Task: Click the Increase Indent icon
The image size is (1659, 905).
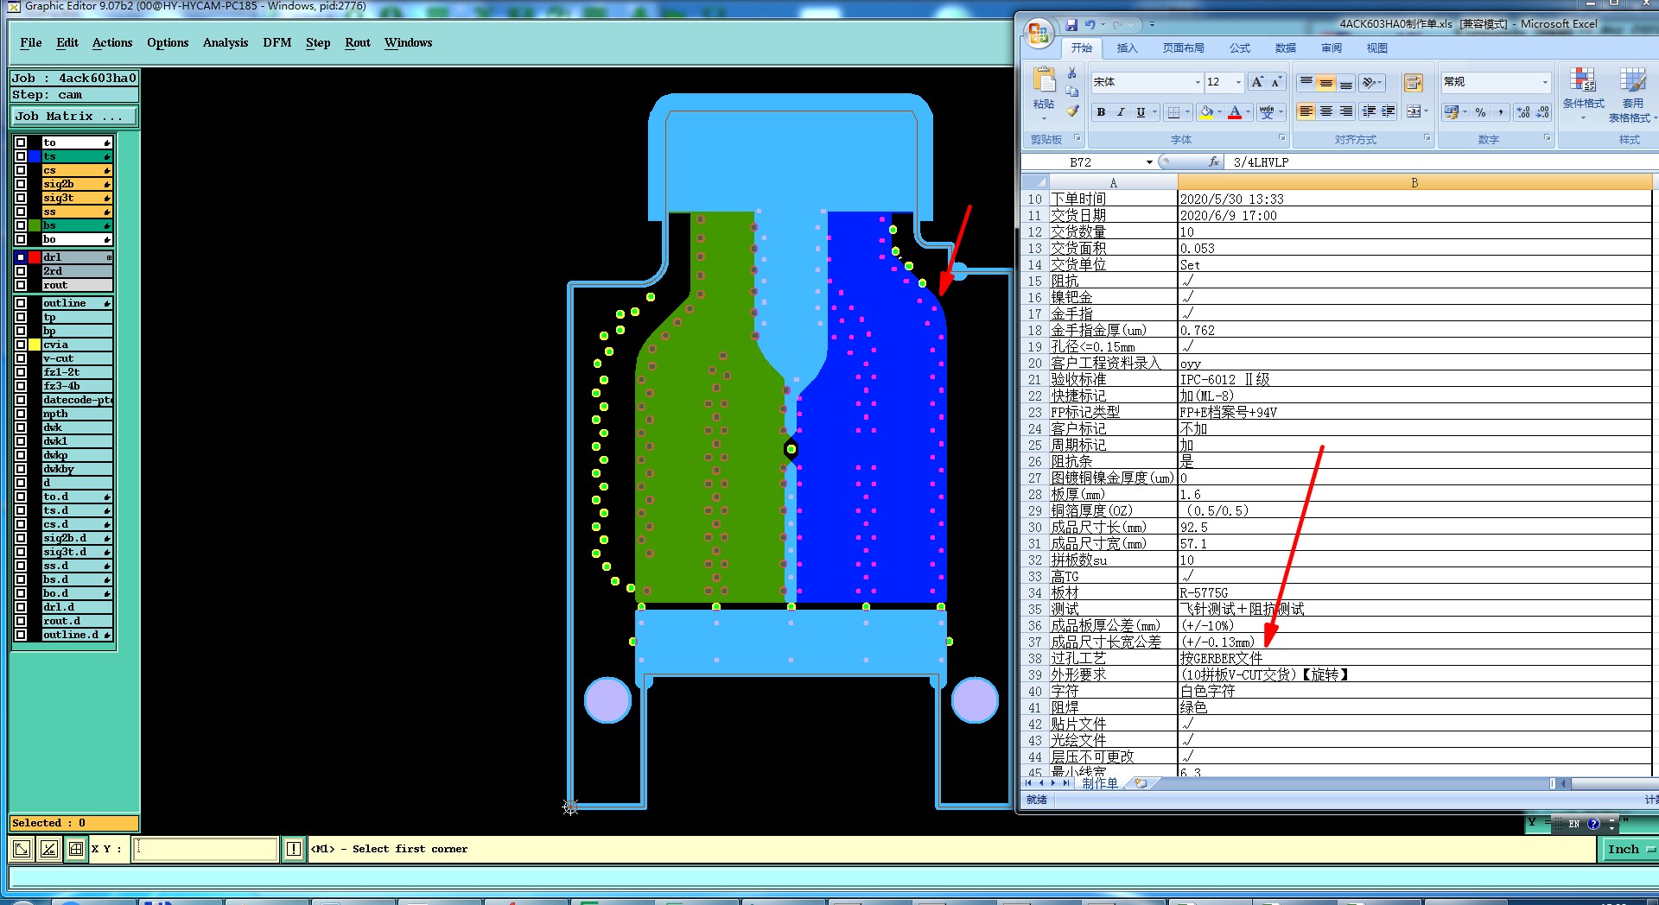Action: (1389, 111)
